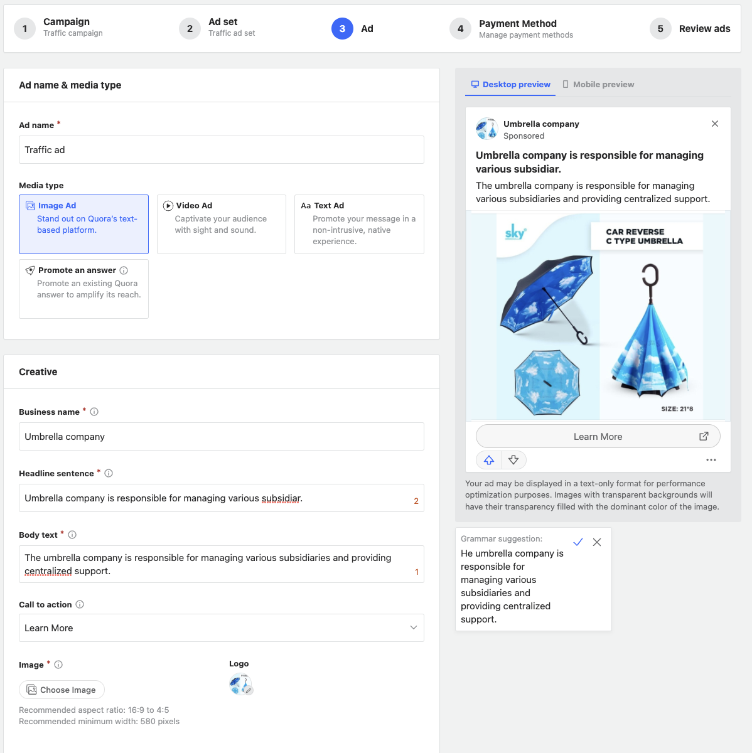Open headline grammar issue counter 2
Screen dimensions: 752x753
[x=416, y=501]
